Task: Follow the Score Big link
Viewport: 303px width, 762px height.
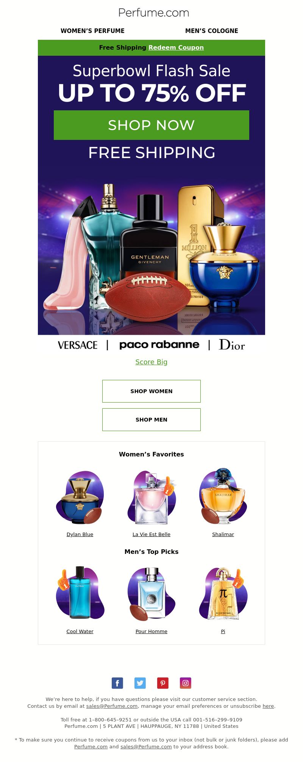Action: 151,362
